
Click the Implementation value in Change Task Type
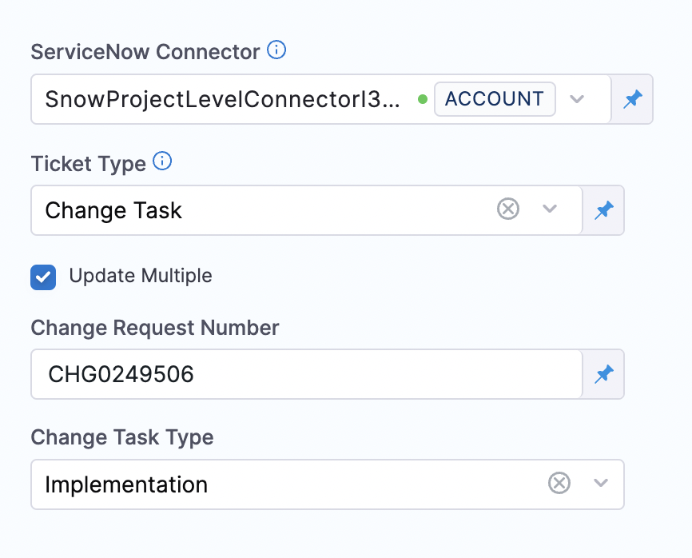[126, 484]
